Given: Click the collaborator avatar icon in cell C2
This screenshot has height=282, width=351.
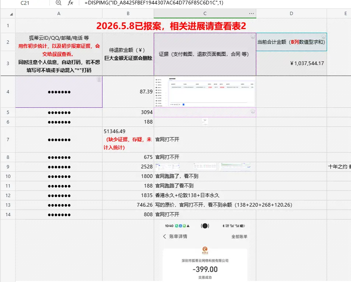Looking at the screenshot, I should pos(253,36).
